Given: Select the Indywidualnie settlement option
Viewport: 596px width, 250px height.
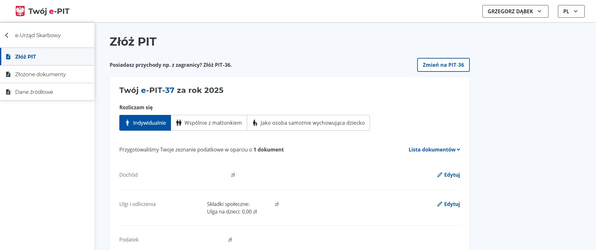Looking at the screenshot, I should pos(145,123).
